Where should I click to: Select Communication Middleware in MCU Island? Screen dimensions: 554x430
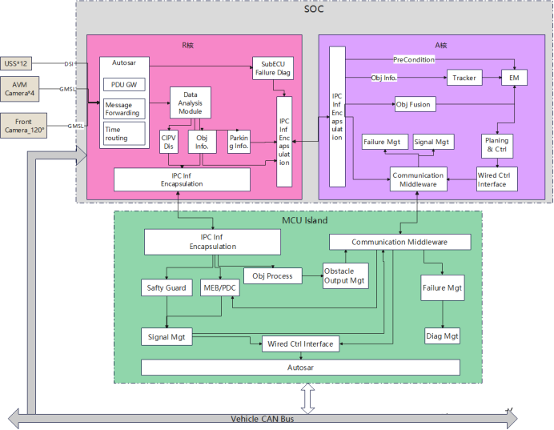coord(400,242)
